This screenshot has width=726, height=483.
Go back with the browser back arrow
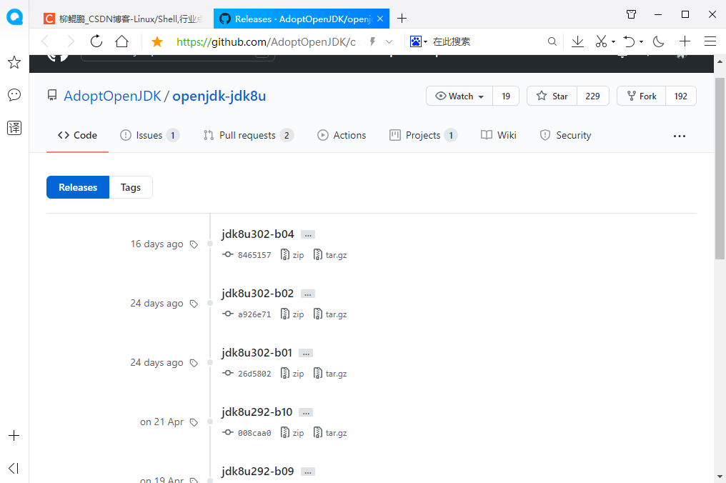[45, 41]
